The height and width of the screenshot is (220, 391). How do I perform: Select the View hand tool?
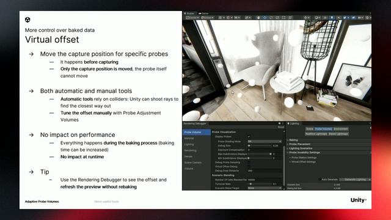pyautogui.click(x=258, y=18)
